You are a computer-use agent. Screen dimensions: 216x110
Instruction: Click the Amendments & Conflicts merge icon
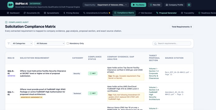point(84,13)
